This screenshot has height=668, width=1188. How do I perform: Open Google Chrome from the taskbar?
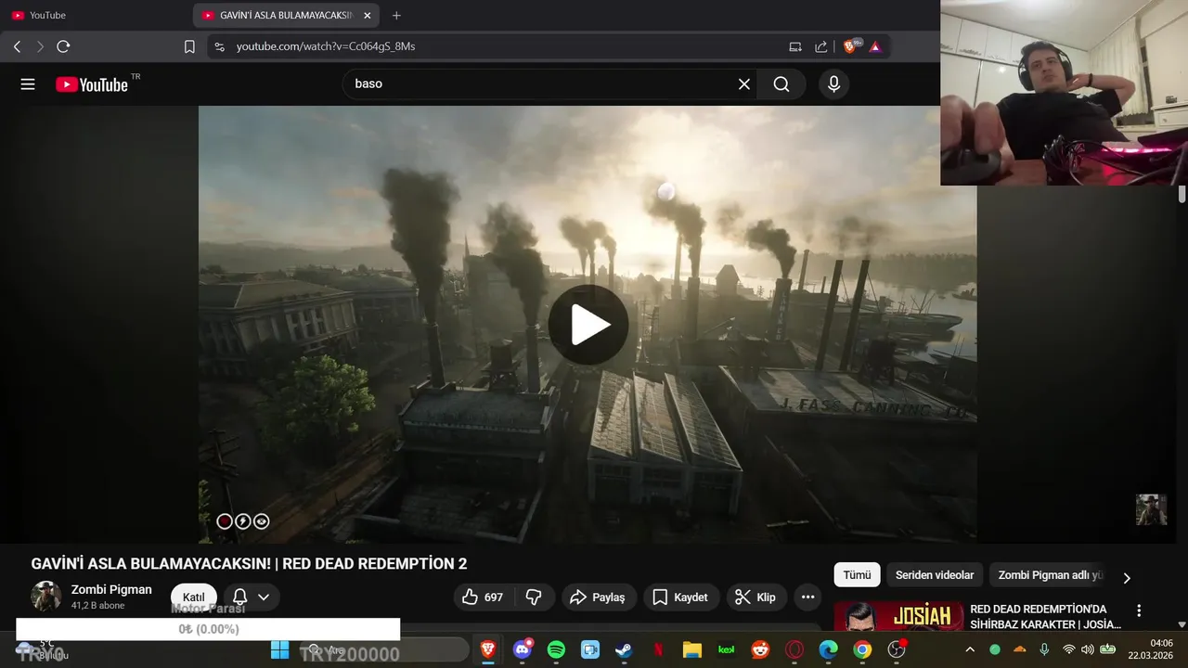coord(862,649)
